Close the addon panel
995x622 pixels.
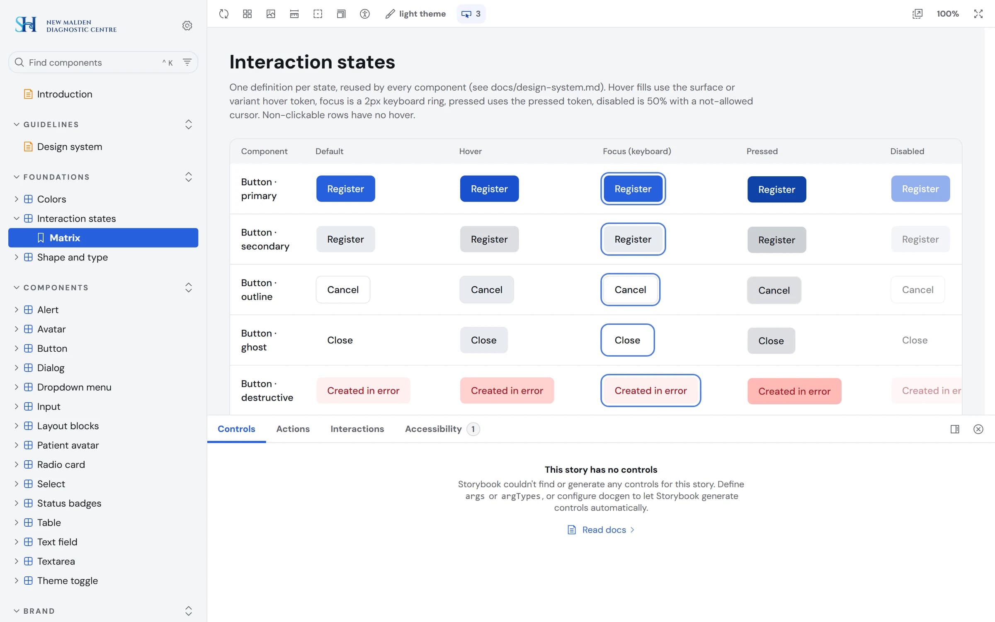pos(978,429)
